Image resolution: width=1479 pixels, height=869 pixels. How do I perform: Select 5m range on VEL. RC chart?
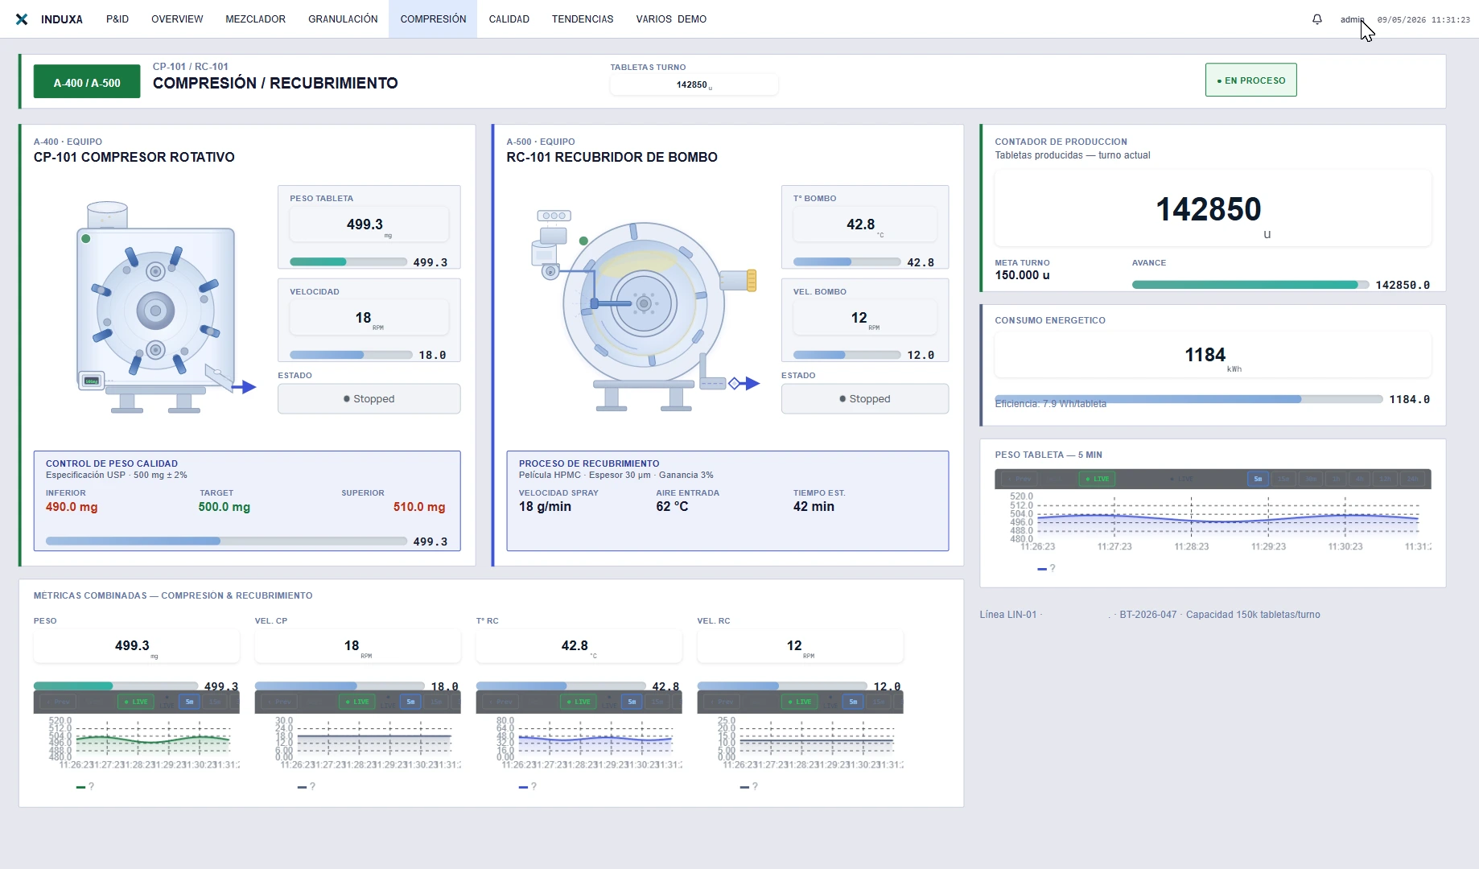point(853,702)
